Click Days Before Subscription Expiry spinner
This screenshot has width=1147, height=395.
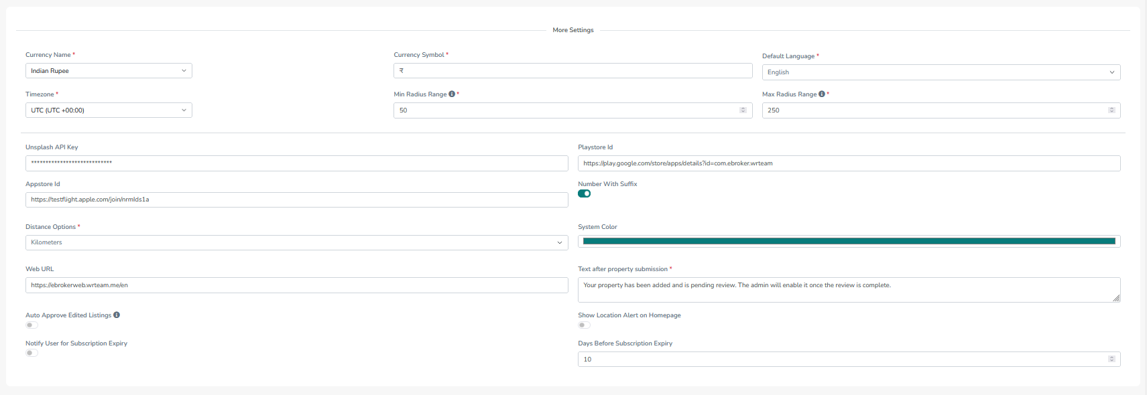click(1111, 360)
